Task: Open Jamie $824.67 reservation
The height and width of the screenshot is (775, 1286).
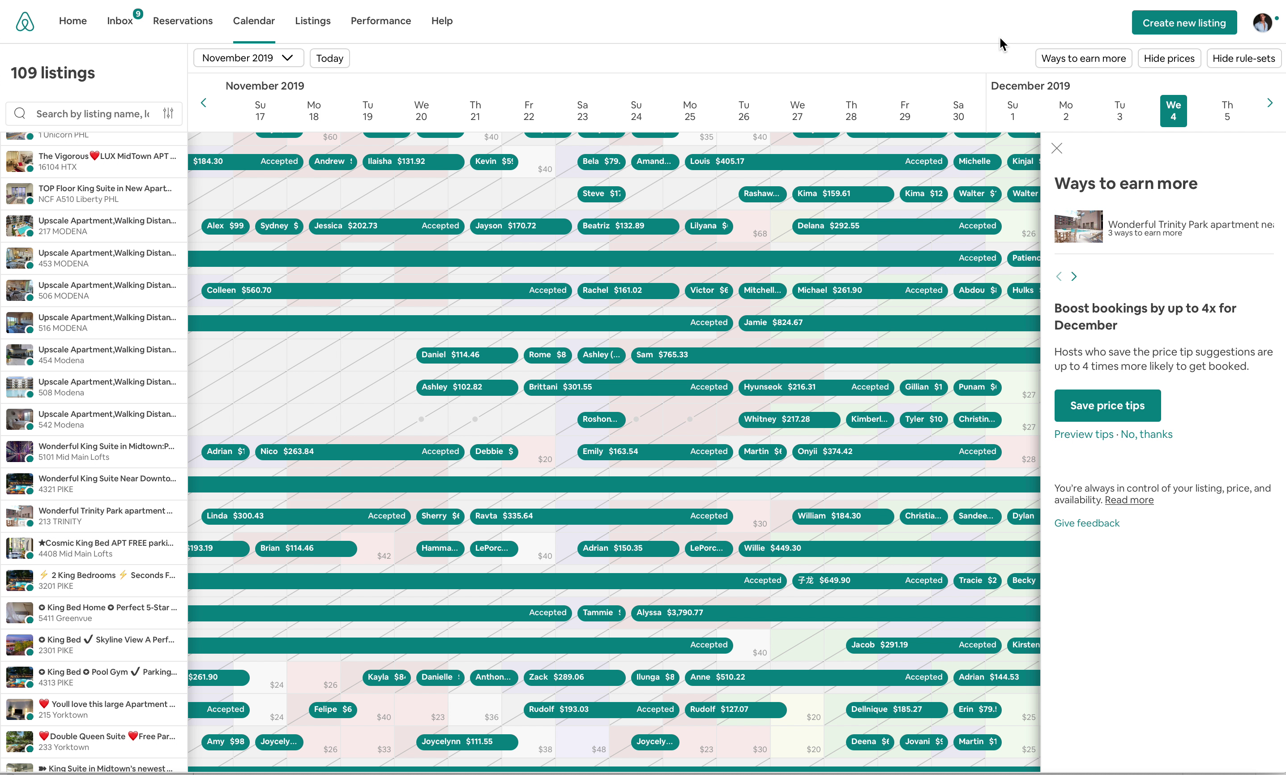Action: point(889,322)
